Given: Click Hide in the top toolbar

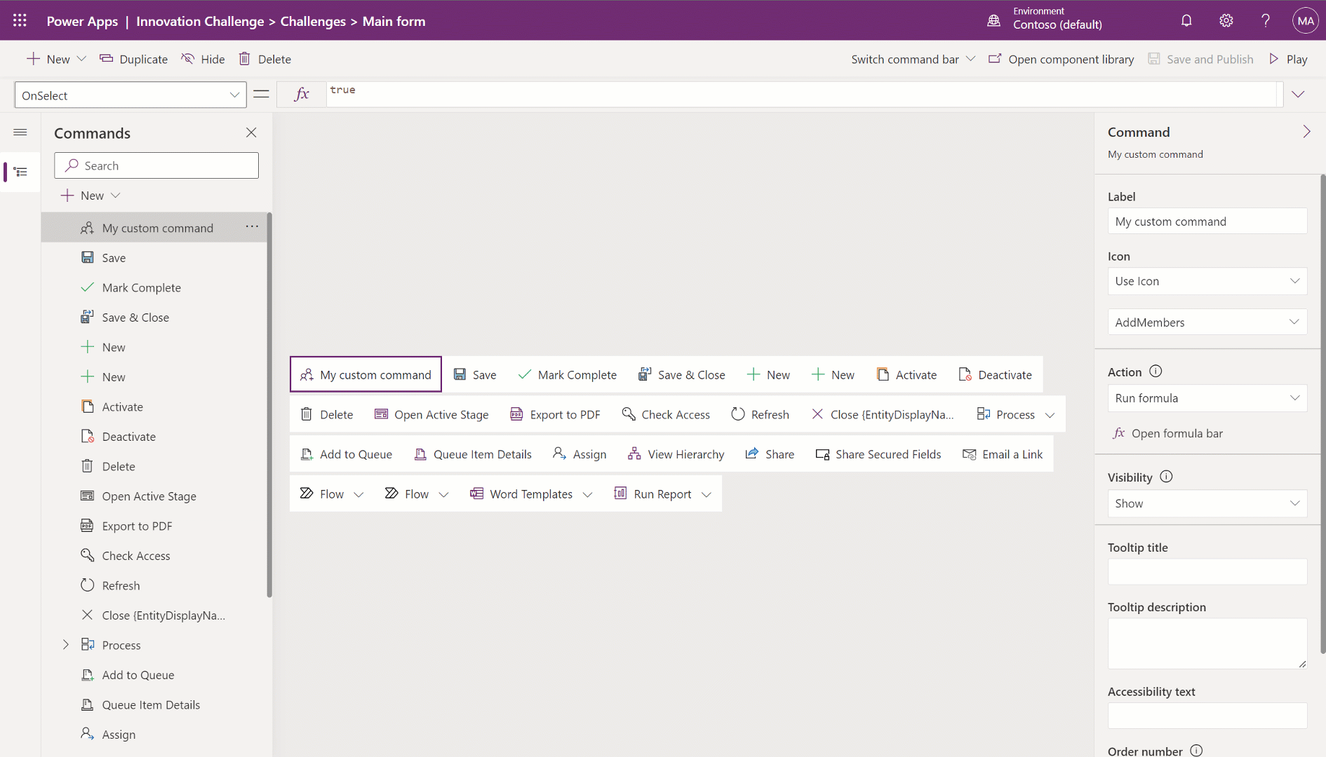Looking at the screenshot, I should (x=203, y=60).
